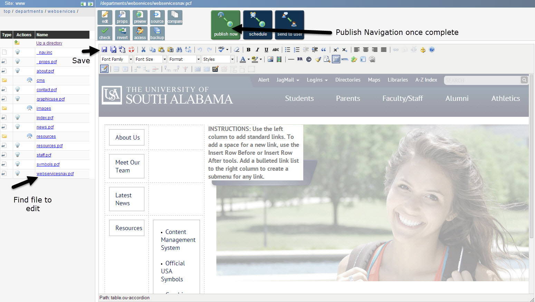Align text left

(x=357, y=50)
